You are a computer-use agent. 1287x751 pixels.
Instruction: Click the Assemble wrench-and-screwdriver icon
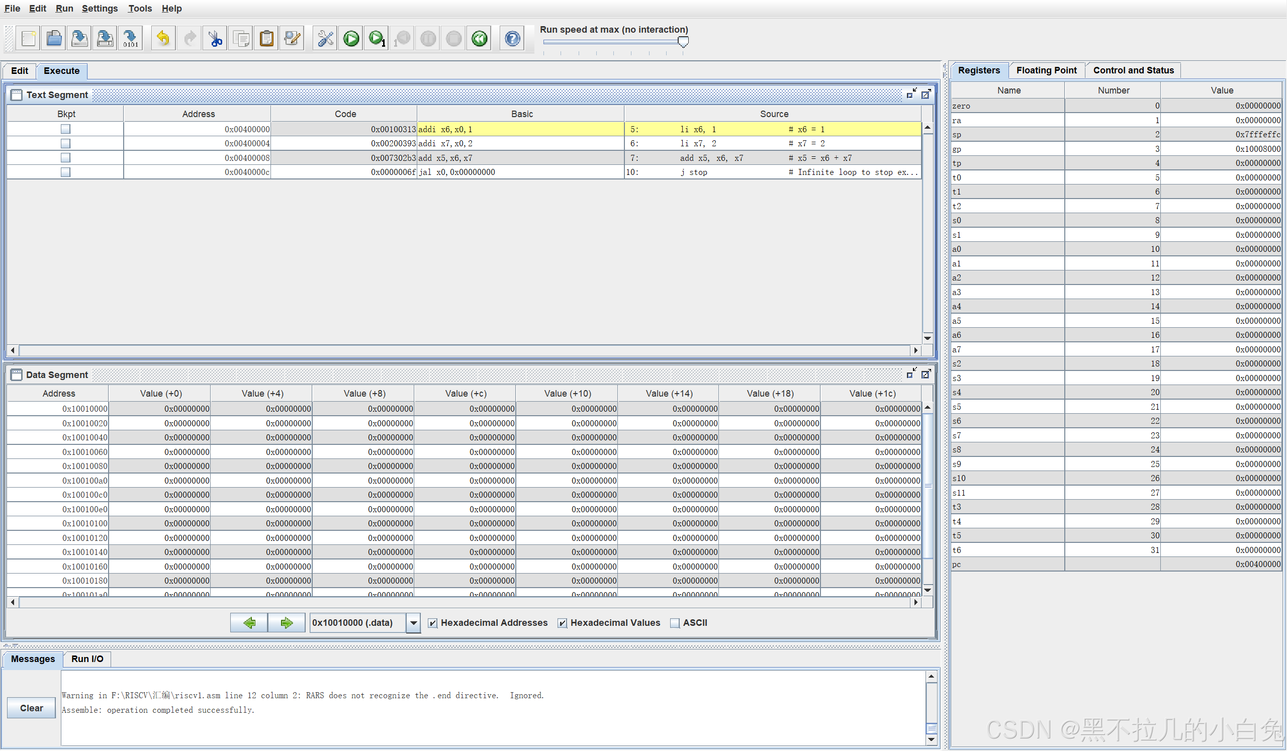325,38
